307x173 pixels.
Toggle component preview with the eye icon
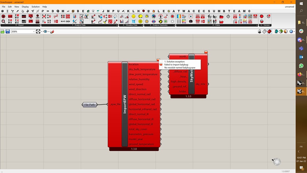coord(45,31)
